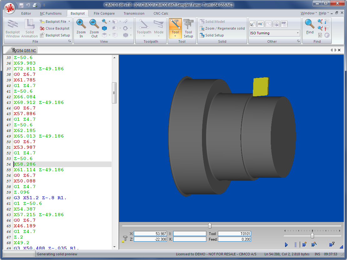347x260 pixels.
Task: Expand the Other group dialog launcher
Action: point(298,41)
